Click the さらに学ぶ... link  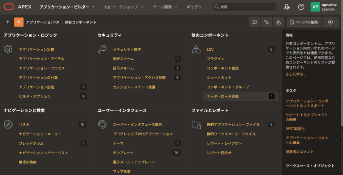pos(296,74)
